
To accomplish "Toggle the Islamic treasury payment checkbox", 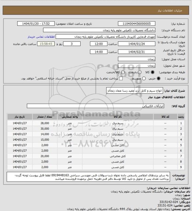I will [121, 78].
